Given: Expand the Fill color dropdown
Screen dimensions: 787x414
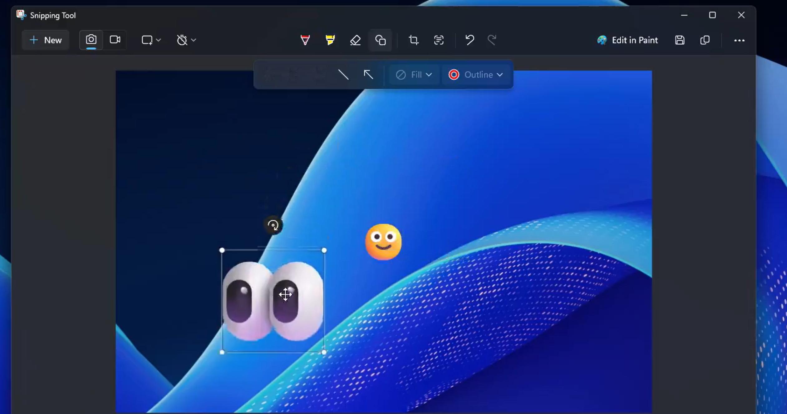Looking at the screenshot, I should (x=414, y=75).
